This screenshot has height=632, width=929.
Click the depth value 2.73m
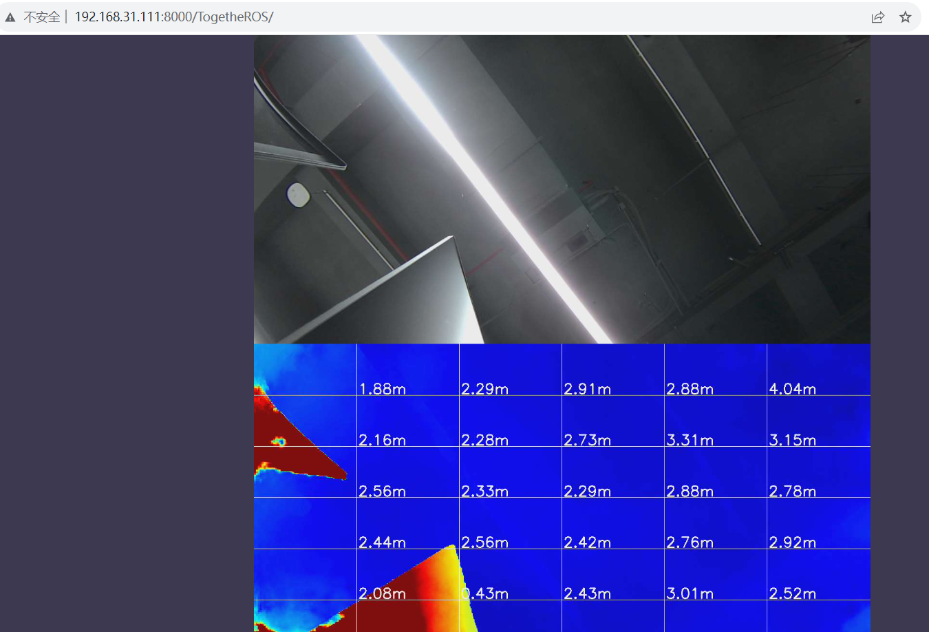coord(588,440)
